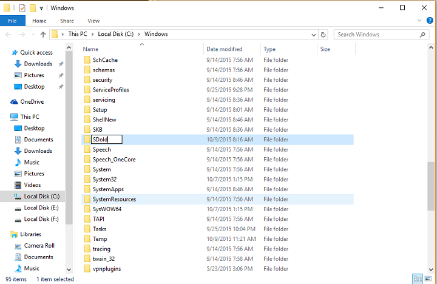Select Local Disk (E:) in the navigation pane

coord(41,208)
